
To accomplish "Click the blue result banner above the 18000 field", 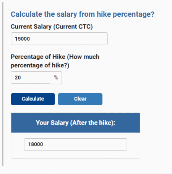I will (76, 123).
